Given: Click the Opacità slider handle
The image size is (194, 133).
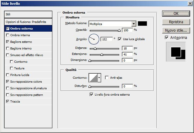Looking at the screenshot, I should pyautogui.click(x=119, y=30).
